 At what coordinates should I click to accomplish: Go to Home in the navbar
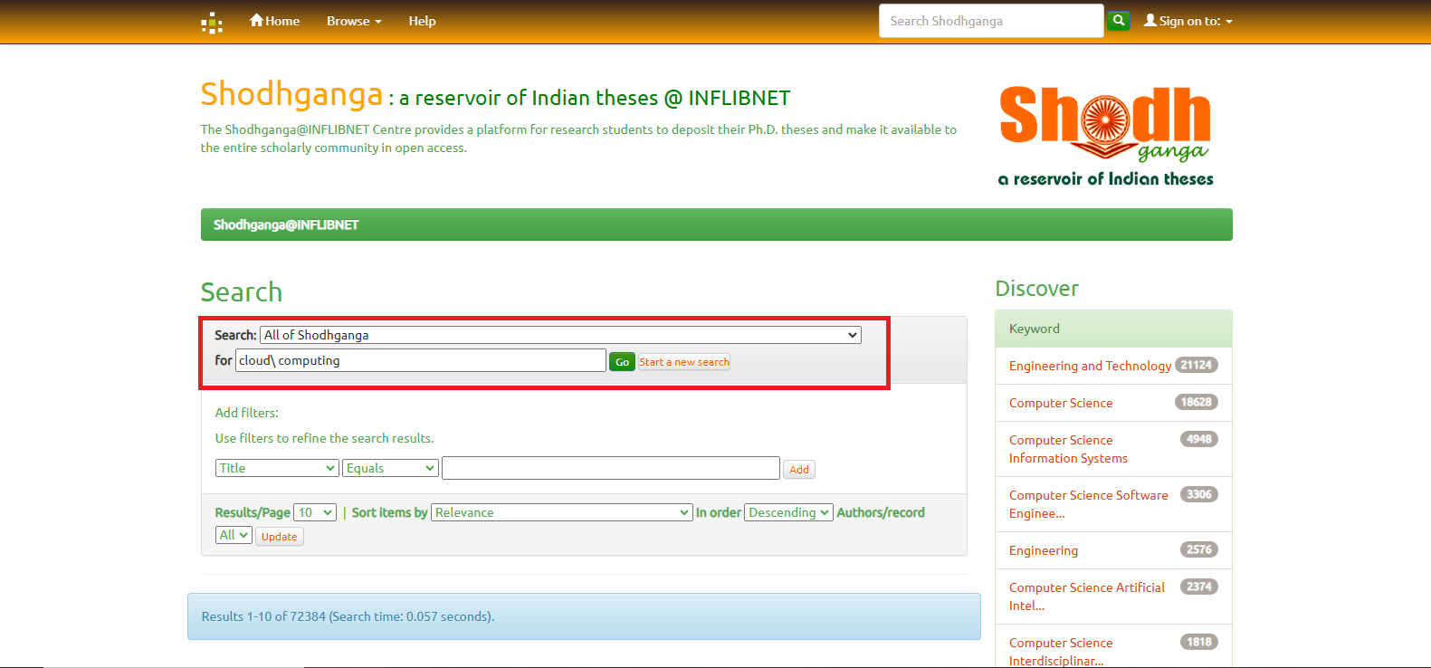click(x=274, y=21)
